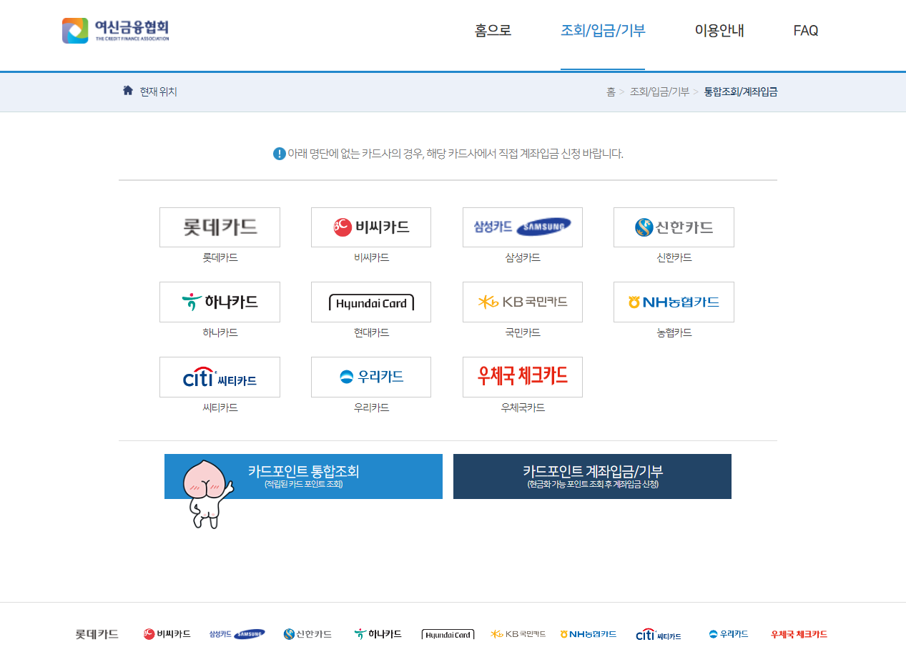Click footer 우체국 체크카드 logo
The width and height of the screenshot is (906, 662).
point(799,634)
